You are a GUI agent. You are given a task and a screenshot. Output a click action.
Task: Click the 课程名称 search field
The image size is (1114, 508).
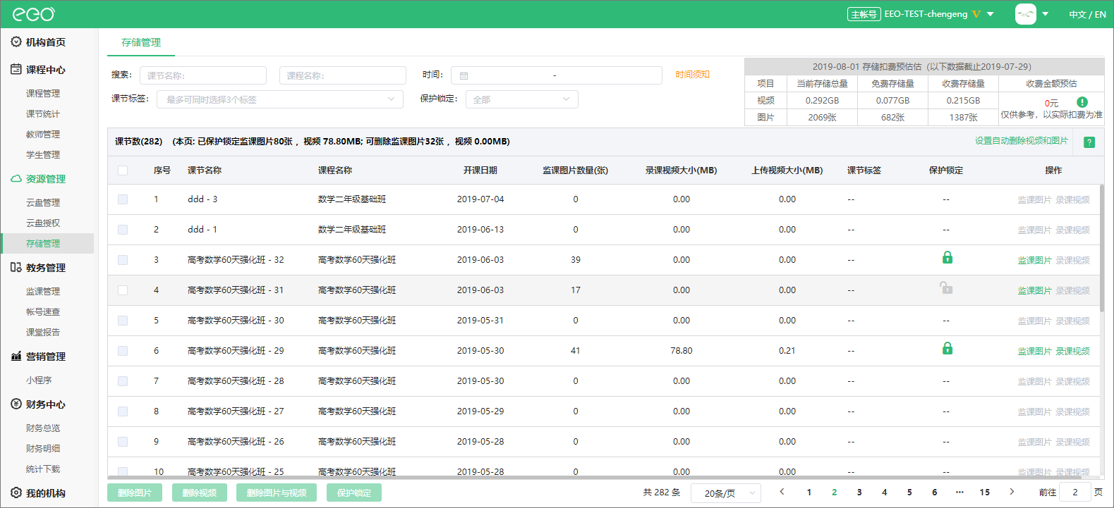coord(343,75)
